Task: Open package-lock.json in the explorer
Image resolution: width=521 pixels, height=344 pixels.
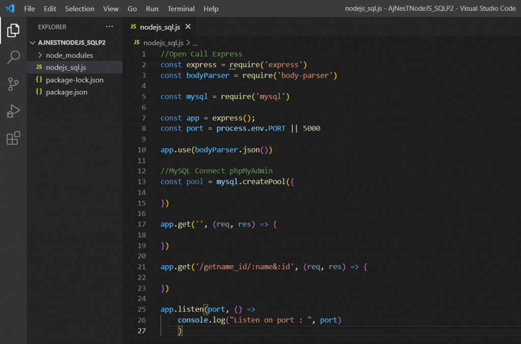Action: click(74, 80)
